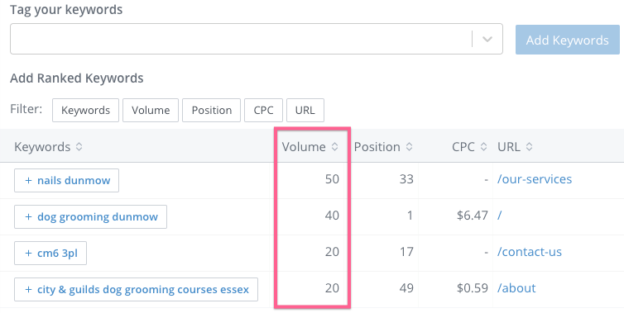Viewport: 624px width, 313px height.
Task: Filter by Volume
Action: pyautogui.click(x=151, y=110)
